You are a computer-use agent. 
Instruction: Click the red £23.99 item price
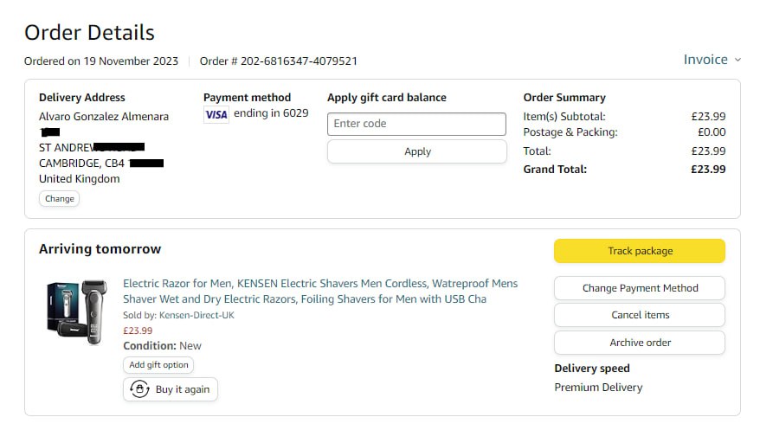pyautogui.click(x=138, y=331)
